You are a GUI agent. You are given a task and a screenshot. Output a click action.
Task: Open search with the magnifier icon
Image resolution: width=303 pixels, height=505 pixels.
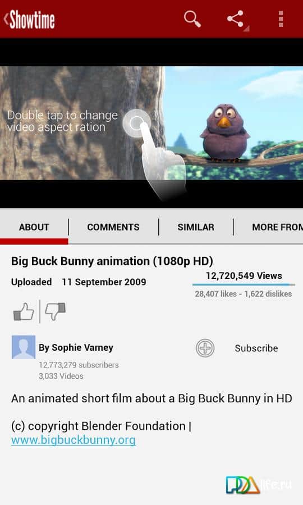point(192,19)
